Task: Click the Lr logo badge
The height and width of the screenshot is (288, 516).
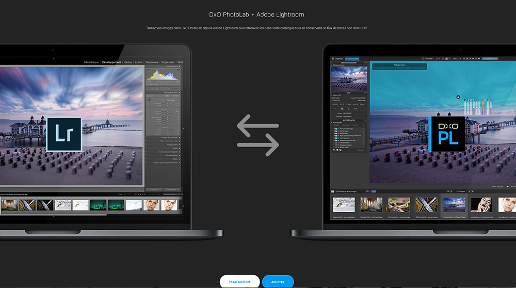Action: pyautogui.click(x=64, y=134)
